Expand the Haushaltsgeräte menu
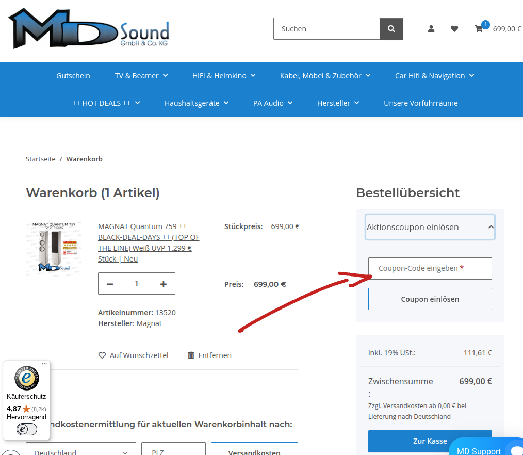The height and width of the screenshot is (455, 523). [x=197, y=103]
